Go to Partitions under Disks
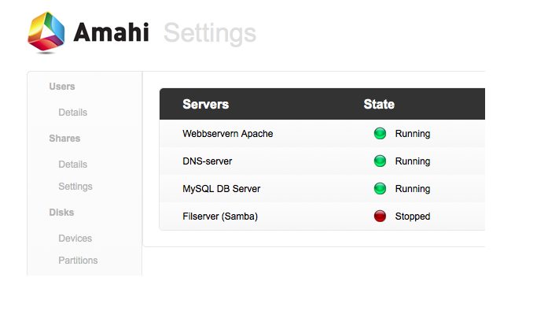 tap(78, 261)
